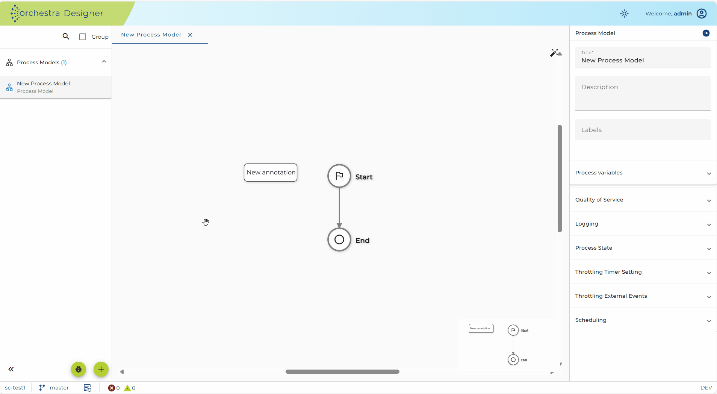717x394 pixels.
Task: Open the admin user profile icon
Action: tap(702, 14)
